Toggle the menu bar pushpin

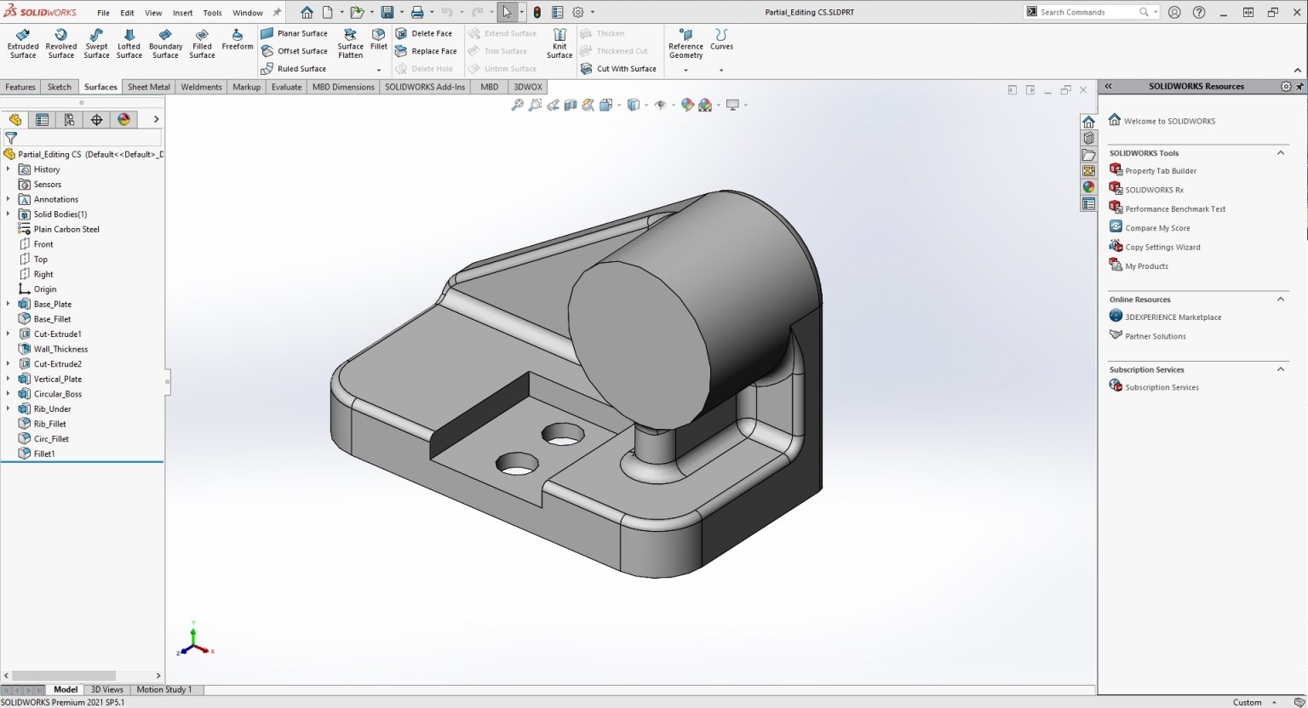(x=277, y=12)
